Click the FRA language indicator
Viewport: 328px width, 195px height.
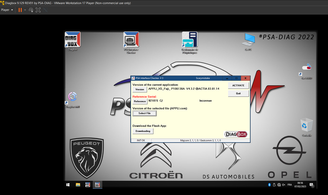(290, 185)
